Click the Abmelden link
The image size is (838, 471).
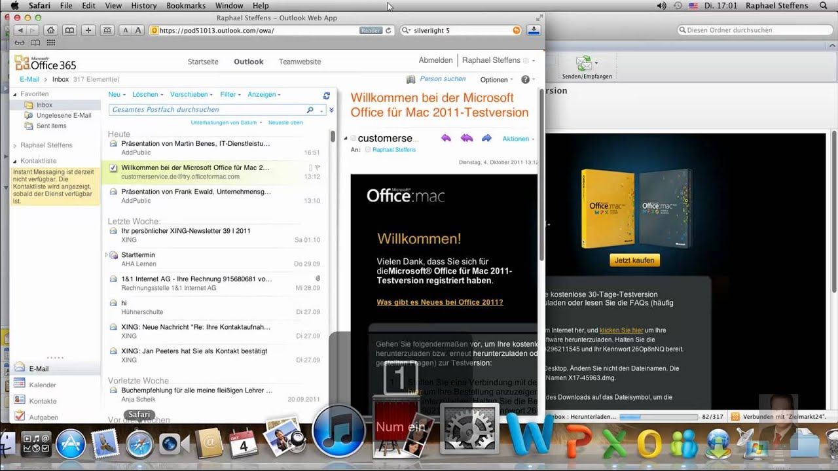click(x=435, y=60)
